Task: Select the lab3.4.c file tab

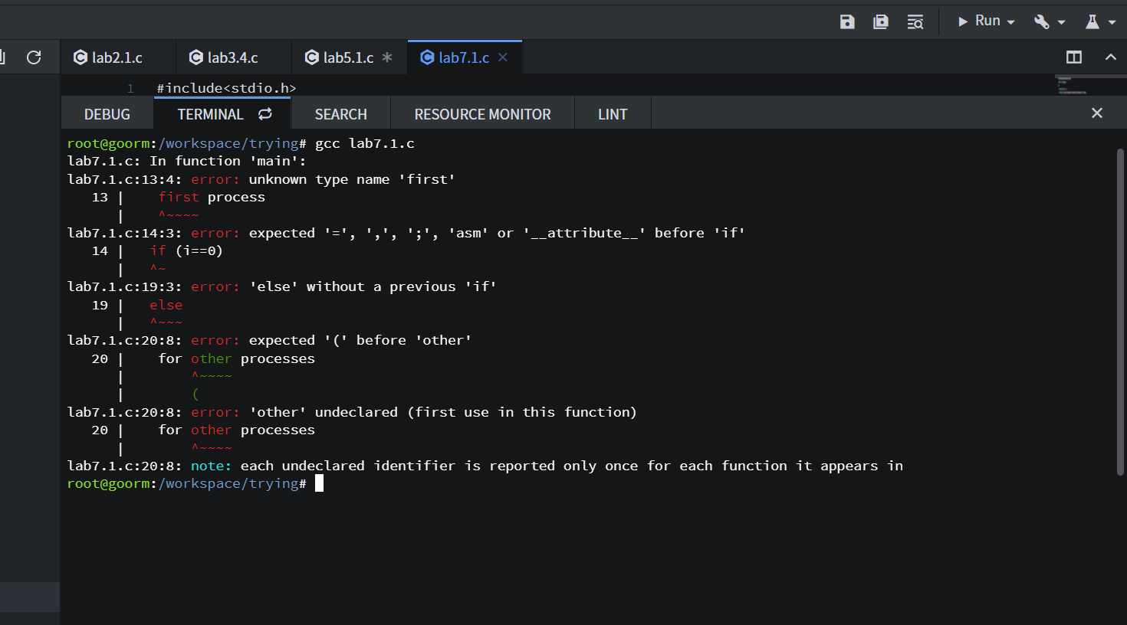Action: click(229, 57)
